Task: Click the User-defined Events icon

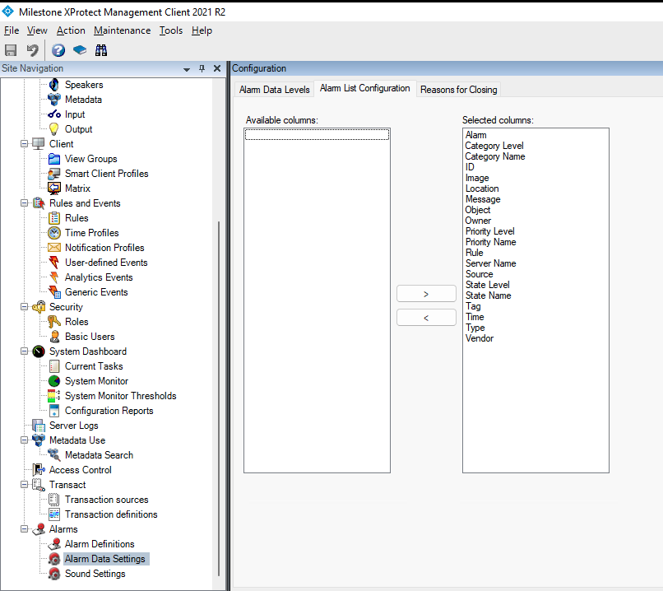Action: click(x=54, y=263)
